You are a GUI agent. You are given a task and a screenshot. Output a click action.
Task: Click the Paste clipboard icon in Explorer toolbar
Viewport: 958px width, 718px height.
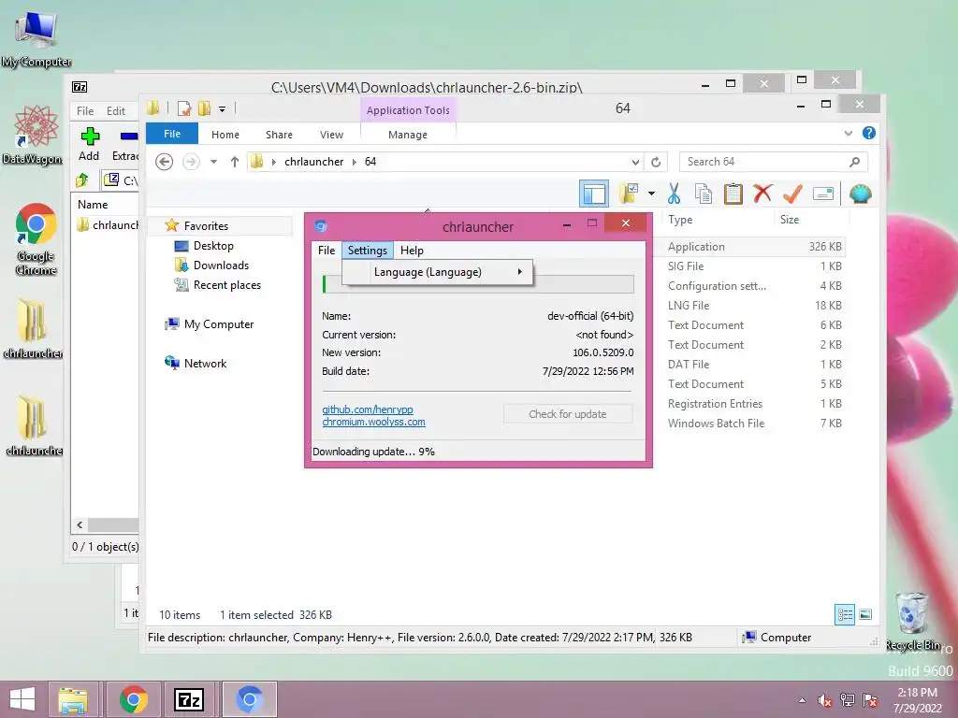733,194
